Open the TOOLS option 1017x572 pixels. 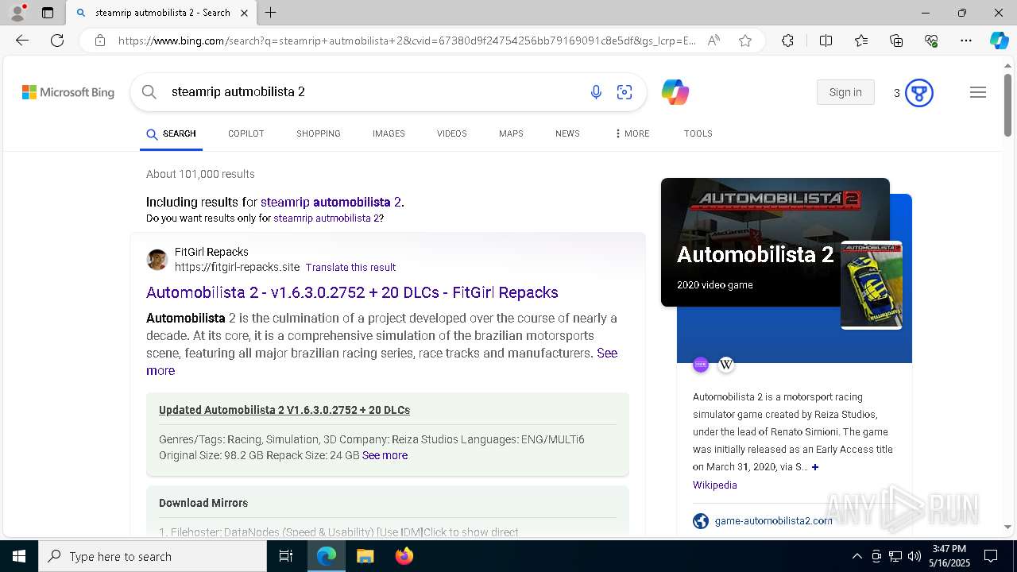point(698,133)
